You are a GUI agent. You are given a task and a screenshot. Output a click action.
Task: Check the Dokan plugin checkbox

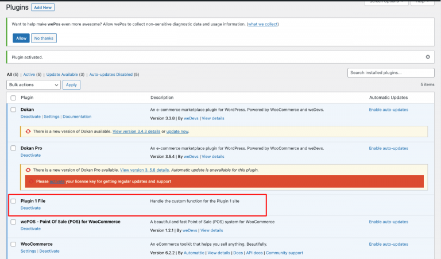point(13,110)
